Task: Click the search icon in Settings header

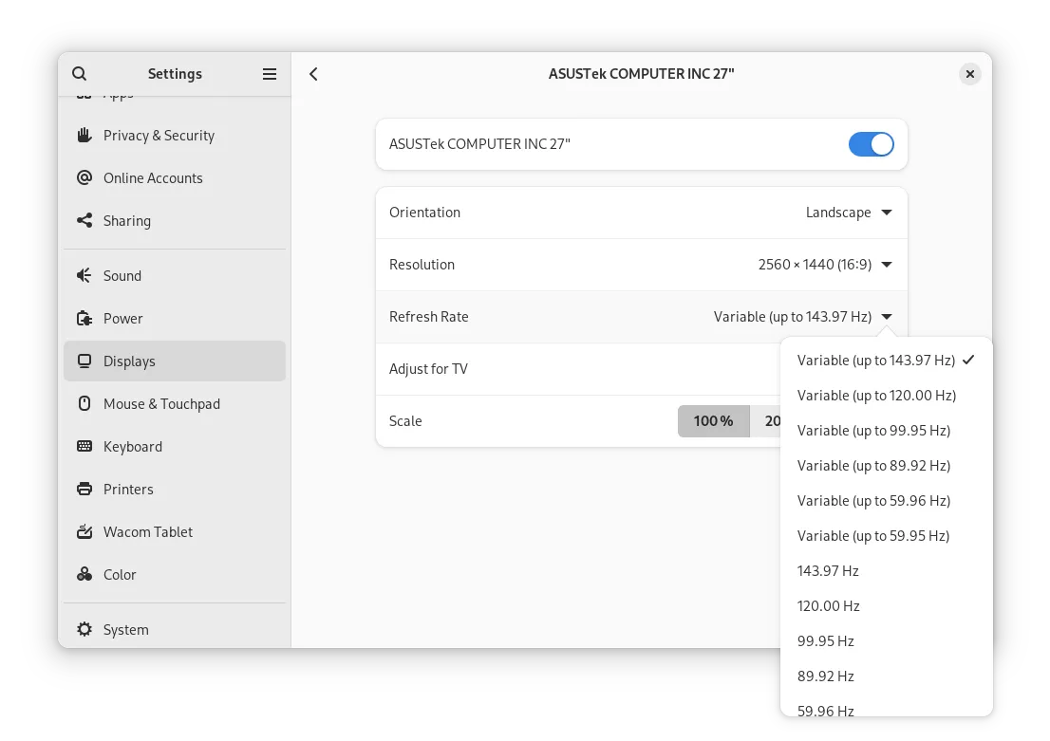Action: coord(80,74)
